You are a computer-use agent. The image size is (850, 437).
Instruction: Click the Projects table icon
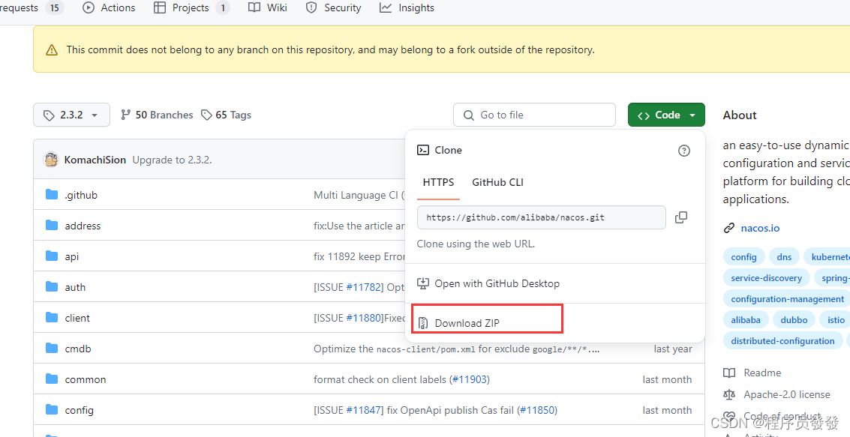159,7
